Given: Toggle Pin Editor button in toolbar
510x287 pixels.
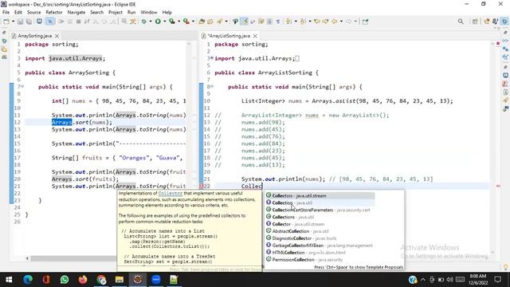Looking at the screenshot, I should [365, 22].
